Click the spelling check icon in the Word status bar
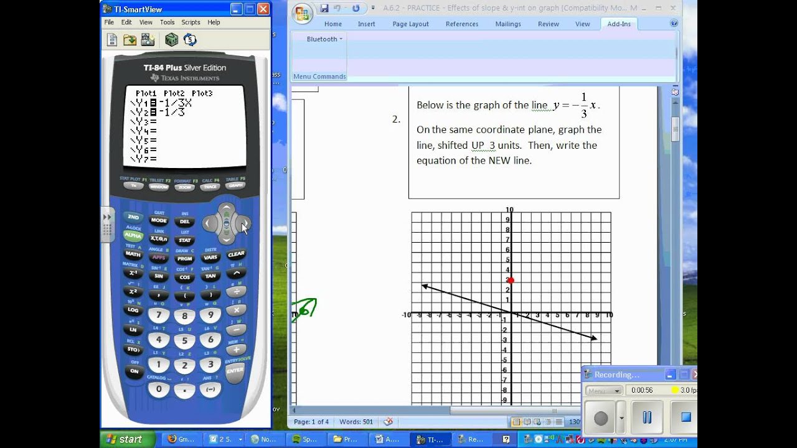This screenshot has width=797, height=448. click(x=388, y=421)
